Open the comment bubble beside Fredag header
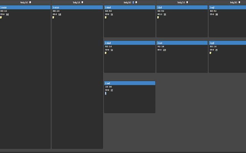The image size is (246, 153). pos(239,2)
